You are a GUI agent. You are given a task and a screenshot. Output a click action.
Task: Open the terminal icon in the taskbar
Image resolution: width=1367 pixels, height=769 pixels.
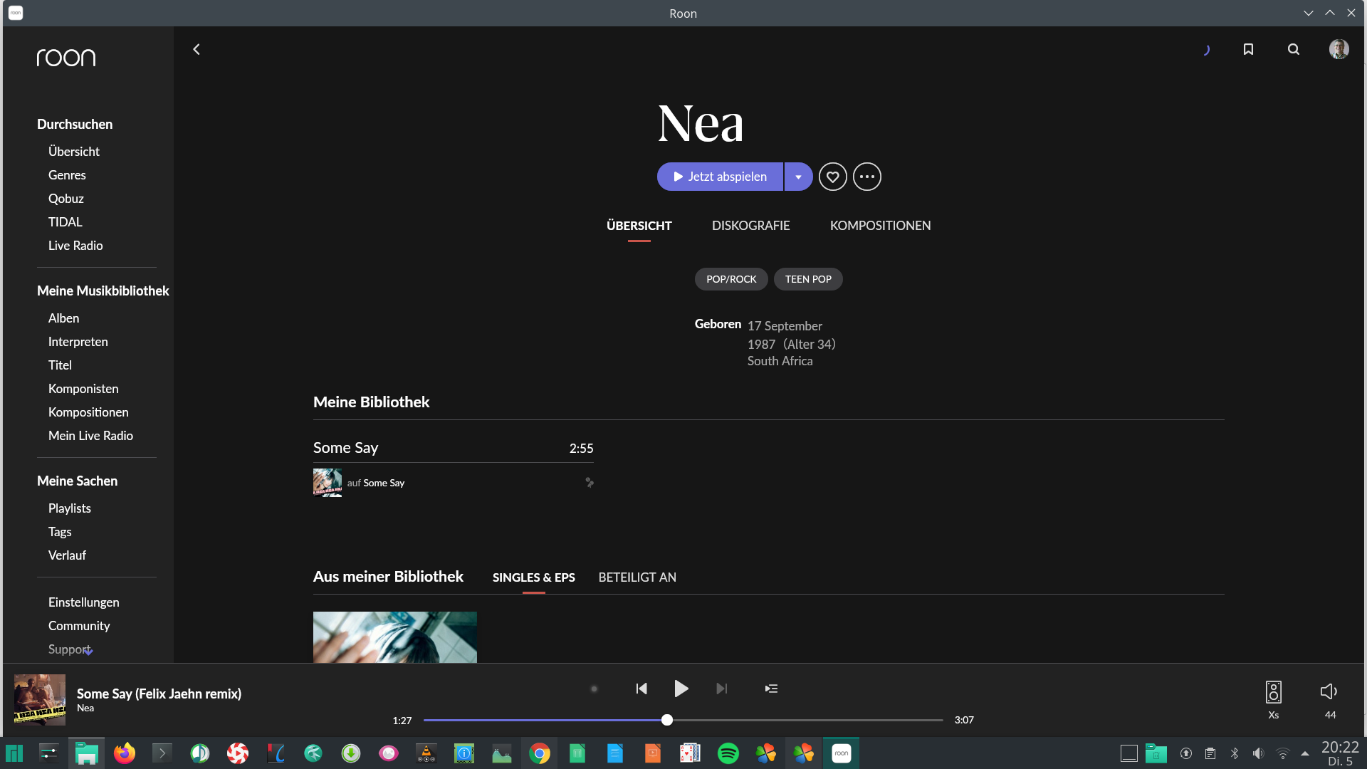(x=162, y=753)
